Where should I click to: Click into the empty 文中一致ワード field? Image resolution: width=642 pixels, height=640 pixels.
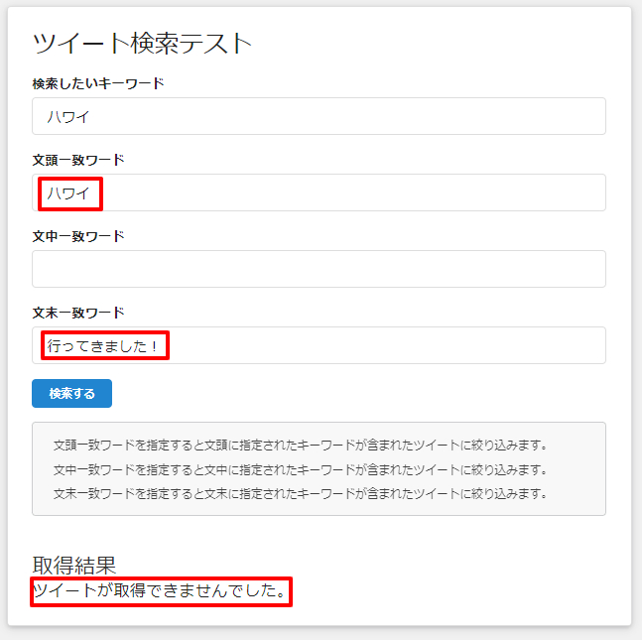click(319, 269)
